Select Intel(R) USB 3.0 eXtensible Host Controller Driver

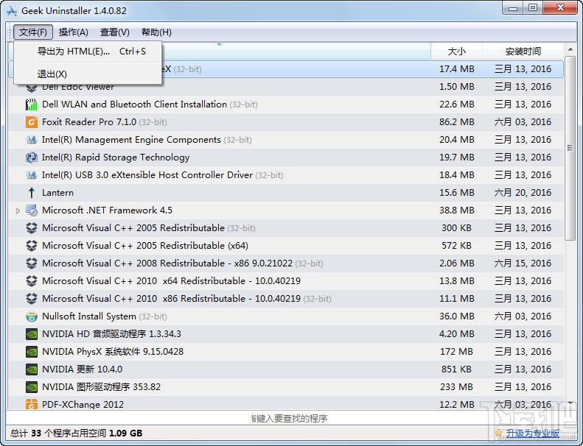click(147, 175)
